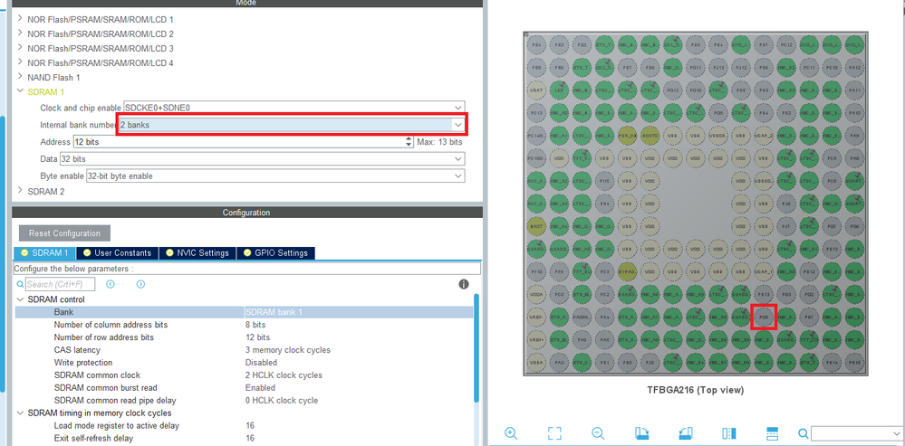Image resolution: width=905 pixels, height=446 pixels.
Task: Expand NOR Flash/PSRAM/SRAM/ROM/LCD 3
Action: 21,48
